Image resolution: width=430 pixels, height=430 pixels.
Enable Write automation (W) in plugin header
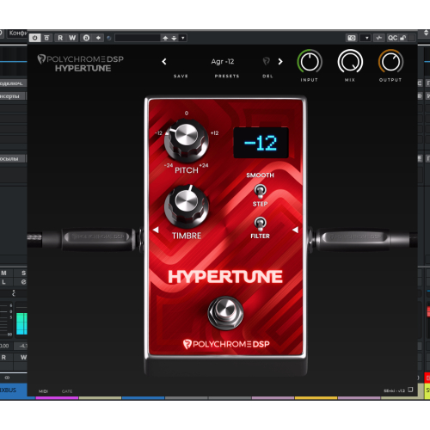72,38
